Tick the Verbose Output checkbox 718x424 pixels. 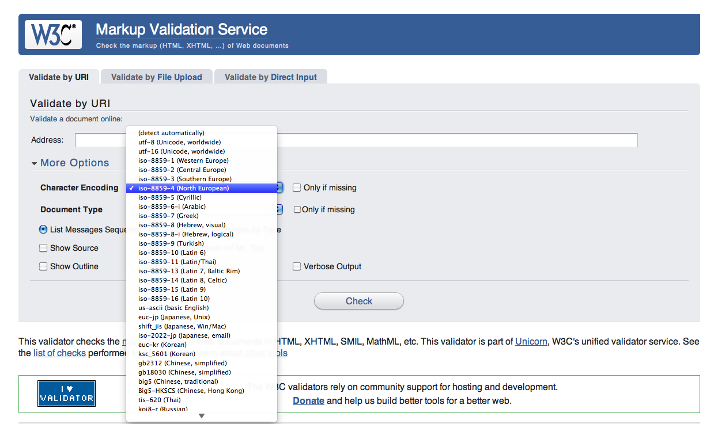point(297,266)
